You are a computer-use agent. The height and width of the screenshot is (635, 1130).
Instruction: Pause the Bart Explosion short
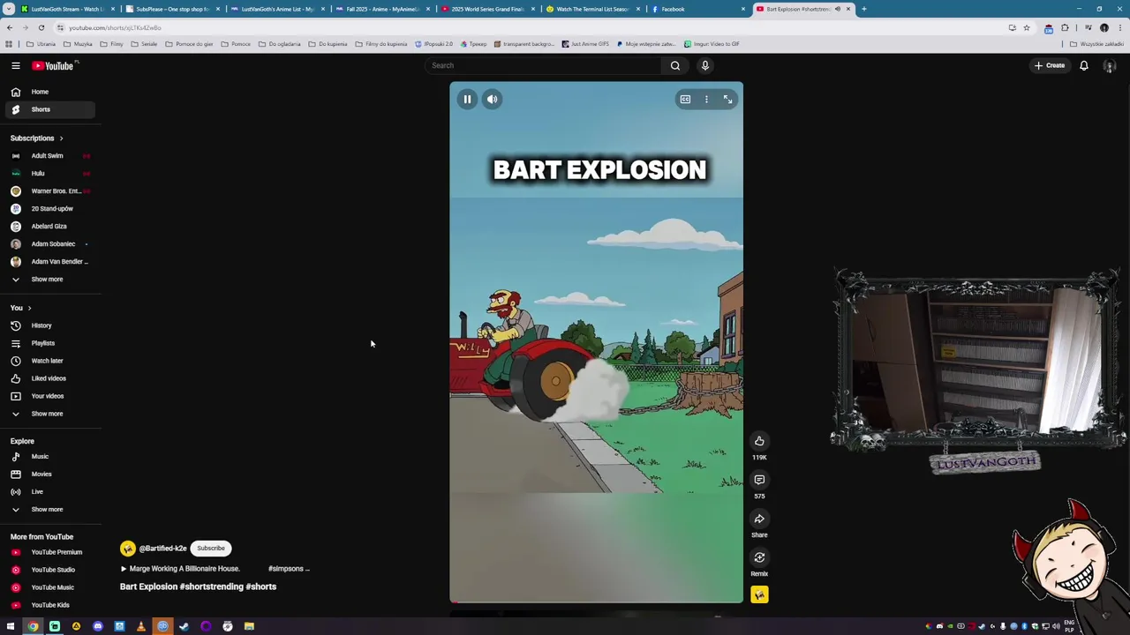(x=467, y=100)
